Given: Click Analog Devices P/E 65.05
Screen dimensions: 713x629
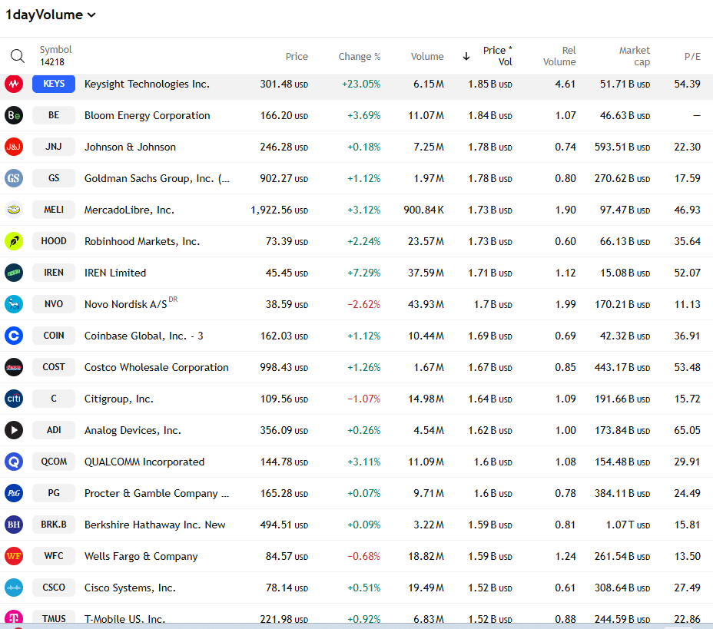Looking at the screenshot, I should click(x=687, y=430).
